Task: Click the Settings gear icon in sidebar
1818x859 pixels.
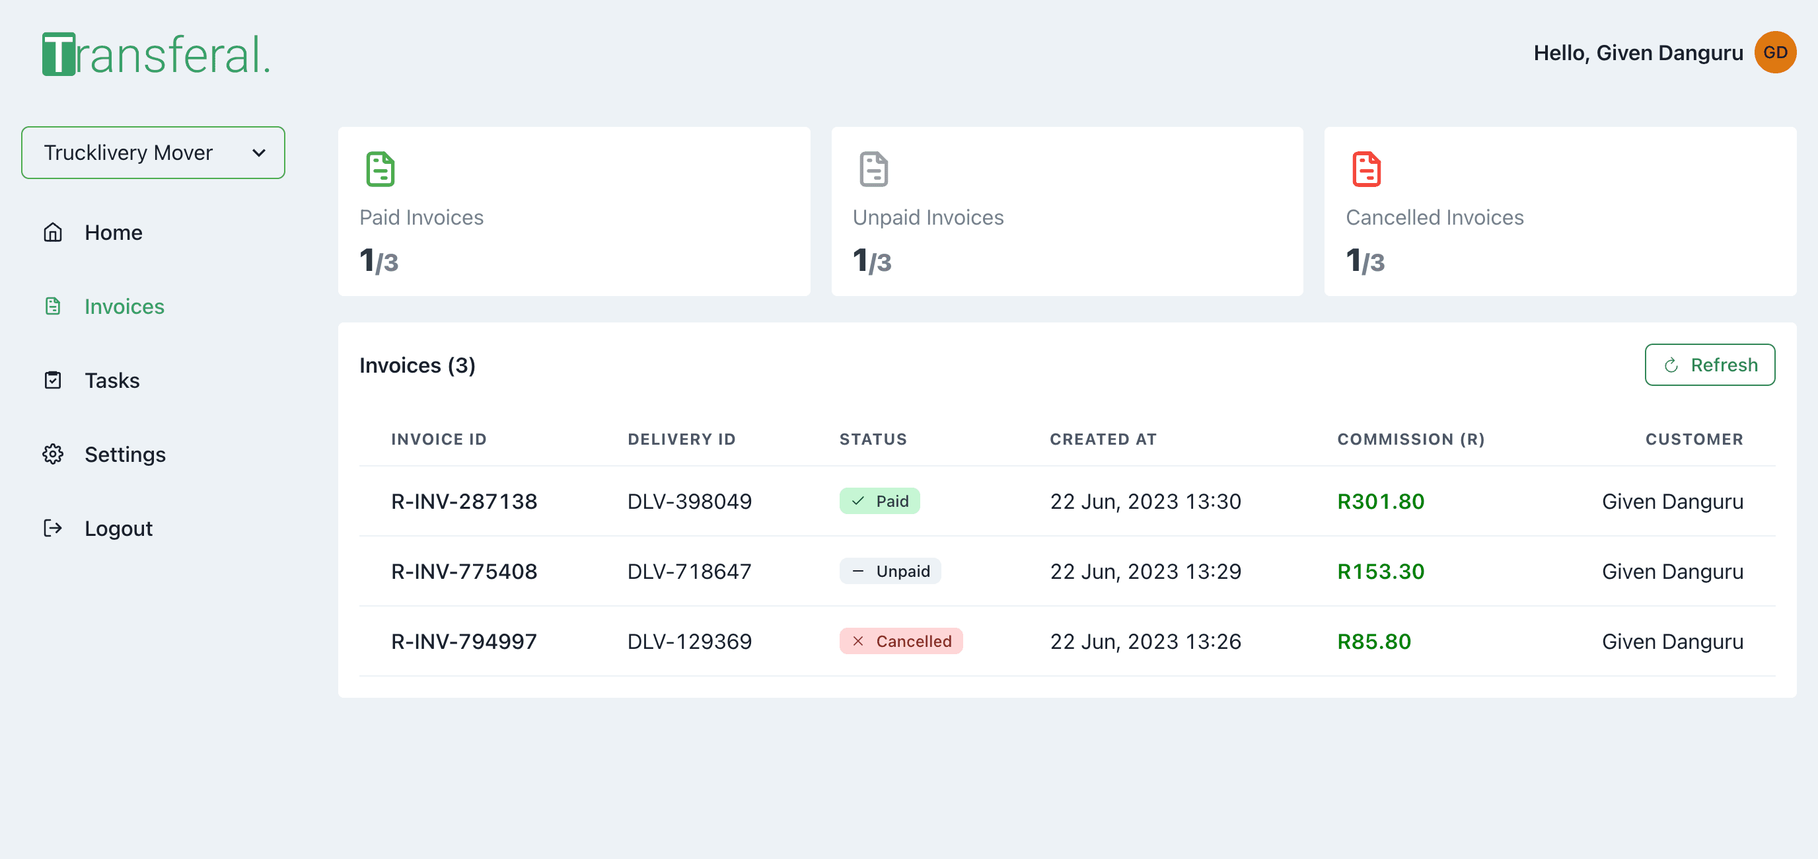Action: [53, 454]
